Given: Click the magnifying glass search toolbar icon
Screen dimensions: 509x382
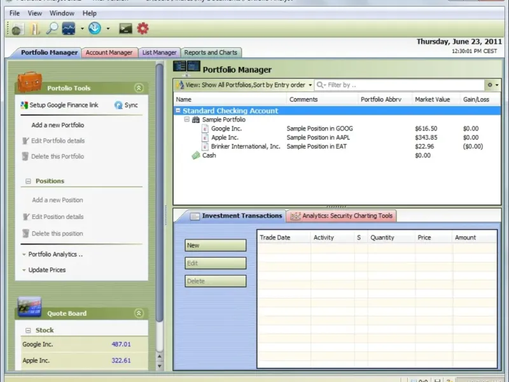Looking at the screenshot, I should (x=52, y=29).
